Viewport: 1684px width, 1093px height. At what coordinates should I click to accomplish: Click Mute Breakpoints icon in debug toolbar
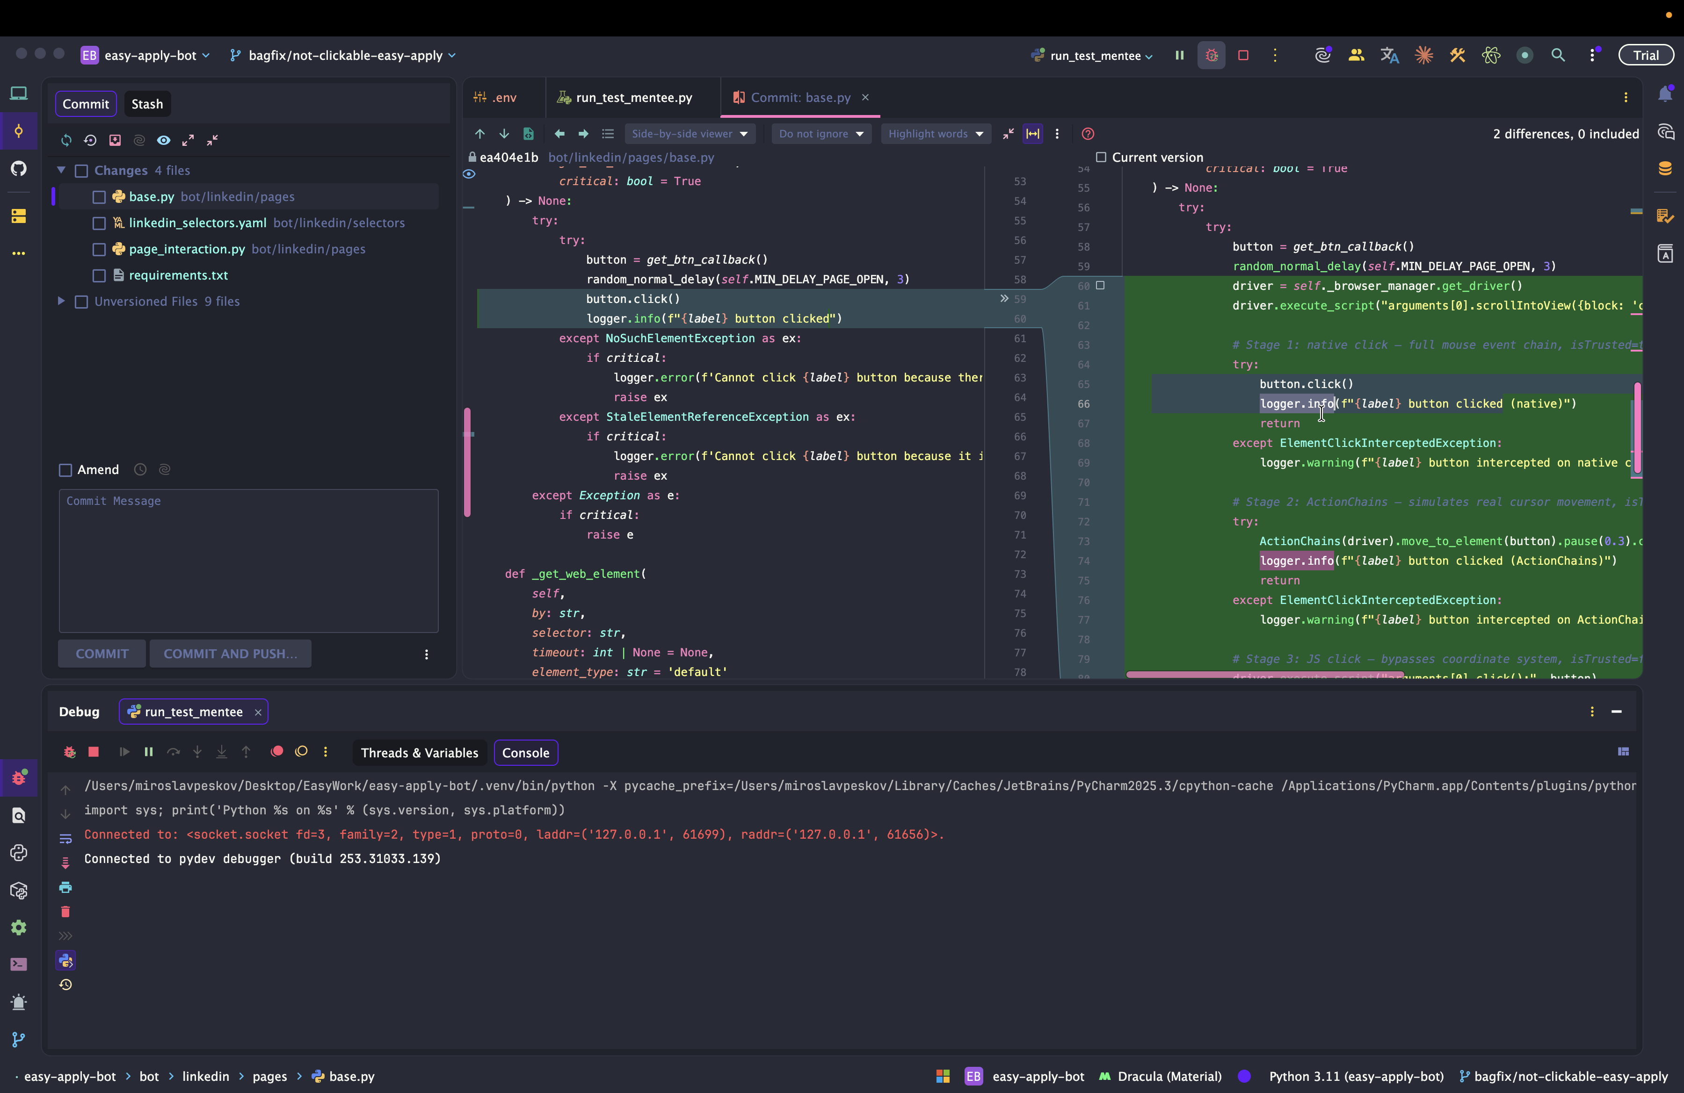point(301,752)
